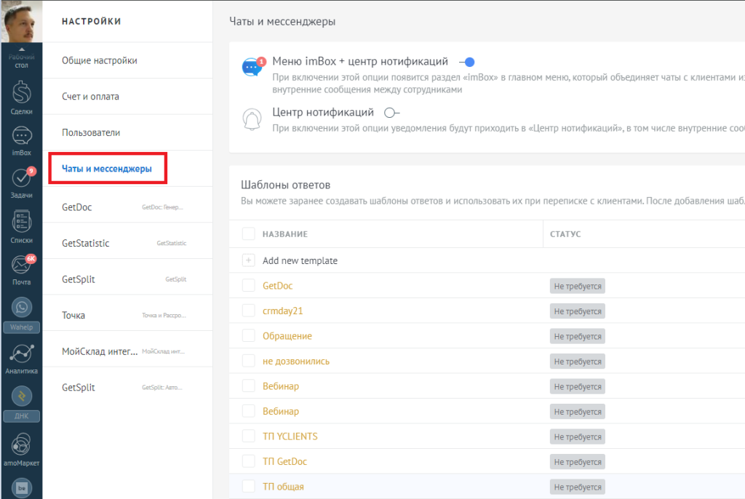Open the ТП общая status selector

(x=577, y=486)
